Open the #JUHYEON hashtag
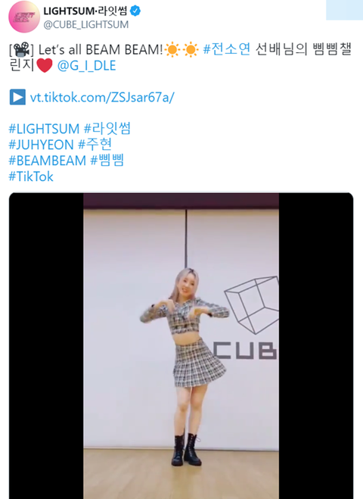This screenshot has width=363, height=499. 41,145
